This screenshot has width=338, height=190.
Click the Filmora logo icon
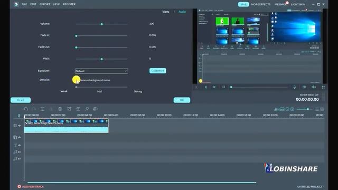(x=16, y=4)
